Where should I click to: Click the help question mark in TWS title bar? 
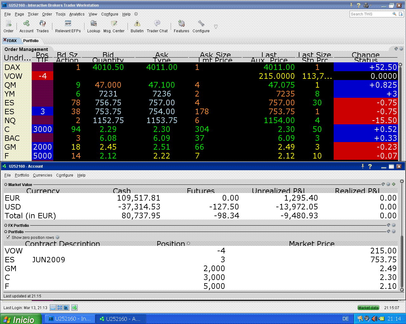[x=358, y=5]
